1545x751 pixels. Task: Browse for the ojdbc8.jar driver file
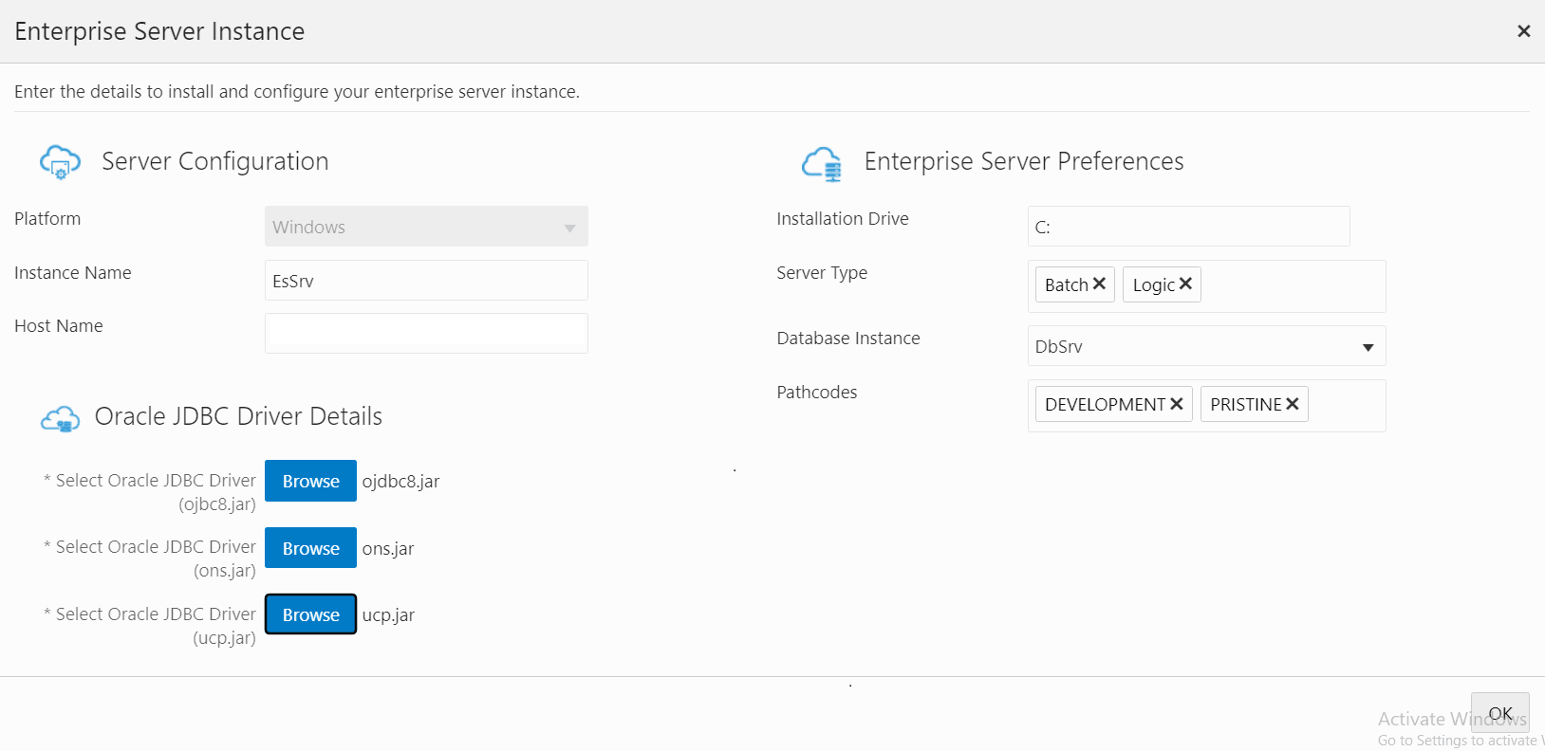point(310,481)
